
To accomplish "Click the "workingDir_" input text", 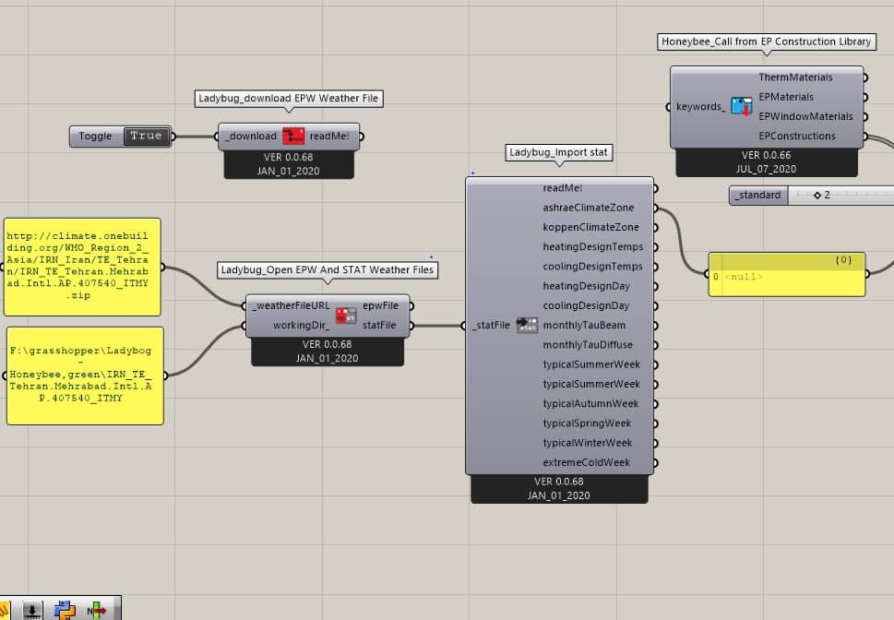I will click(301, 325).
